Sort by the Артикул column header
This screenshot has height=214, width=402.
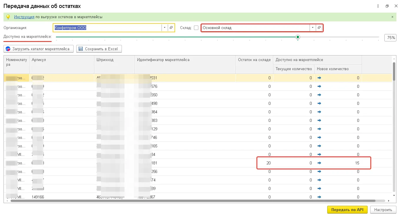pyautogui.click(x=62, y=64)
